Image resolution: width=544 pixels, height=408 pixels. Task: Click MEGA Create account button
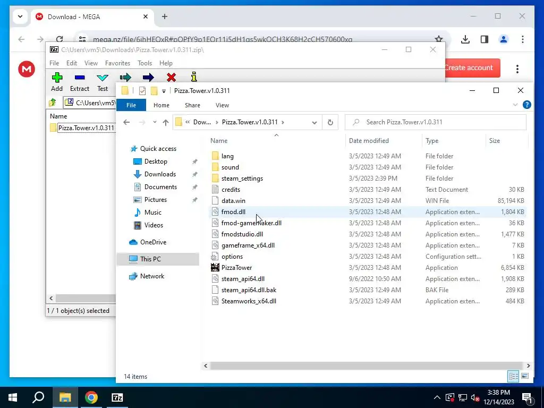click(x=472, y=67)
